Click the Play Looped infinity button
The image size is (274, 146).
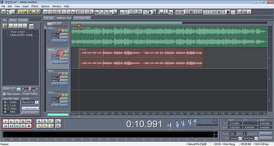[29, 121]
